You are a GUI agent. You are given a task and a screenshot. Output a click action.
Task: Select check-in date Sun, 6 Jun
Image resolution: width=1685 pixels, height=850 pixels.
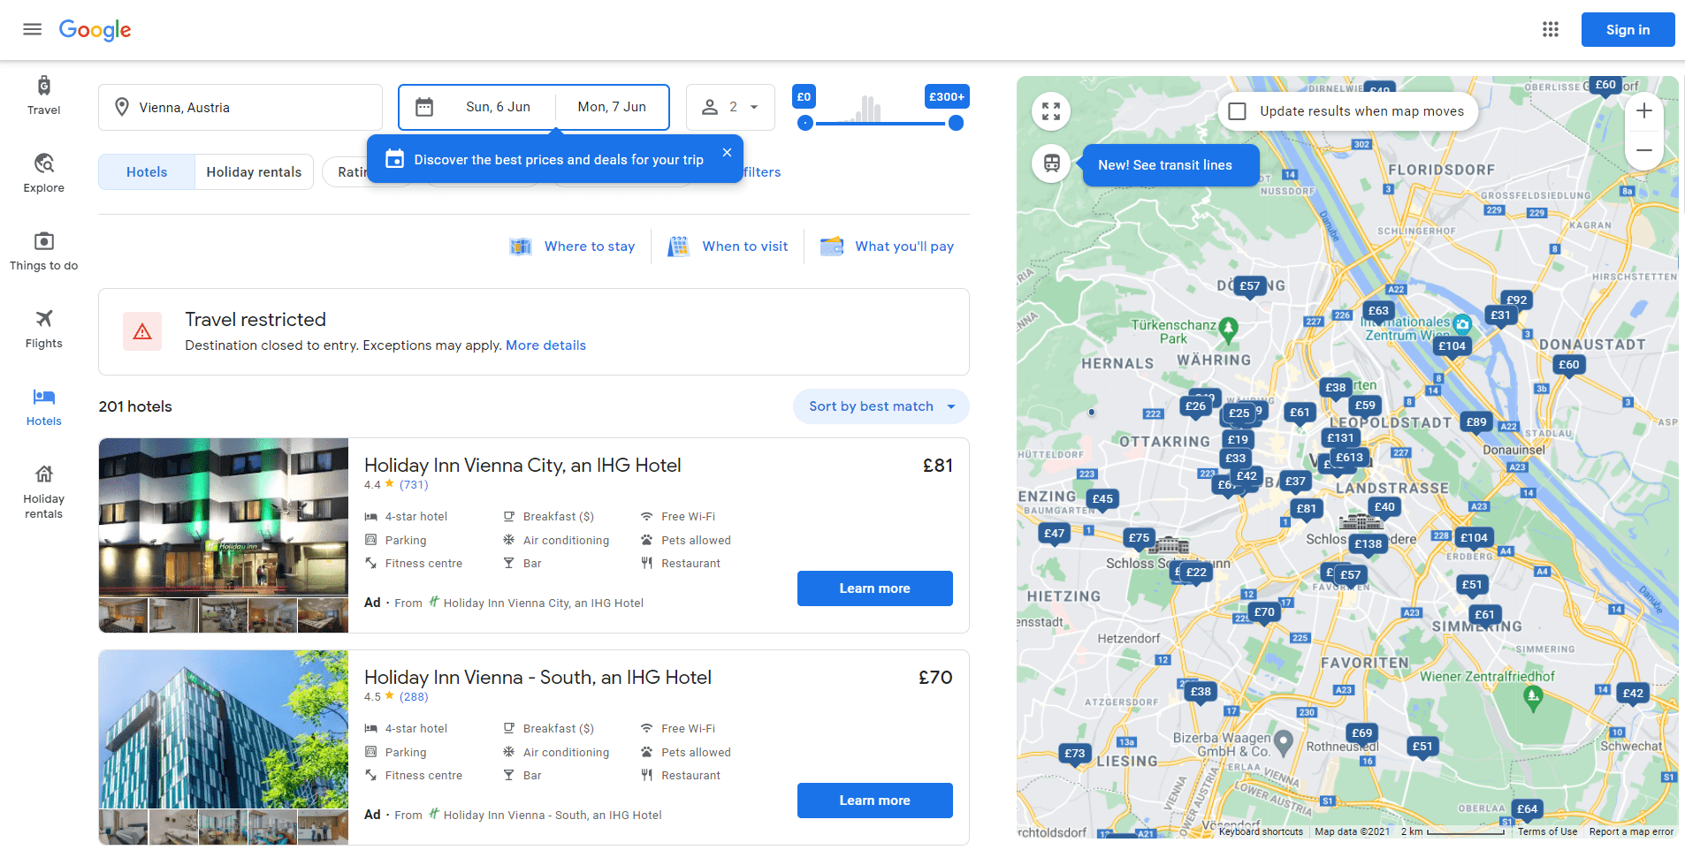[x=498, y=107]
